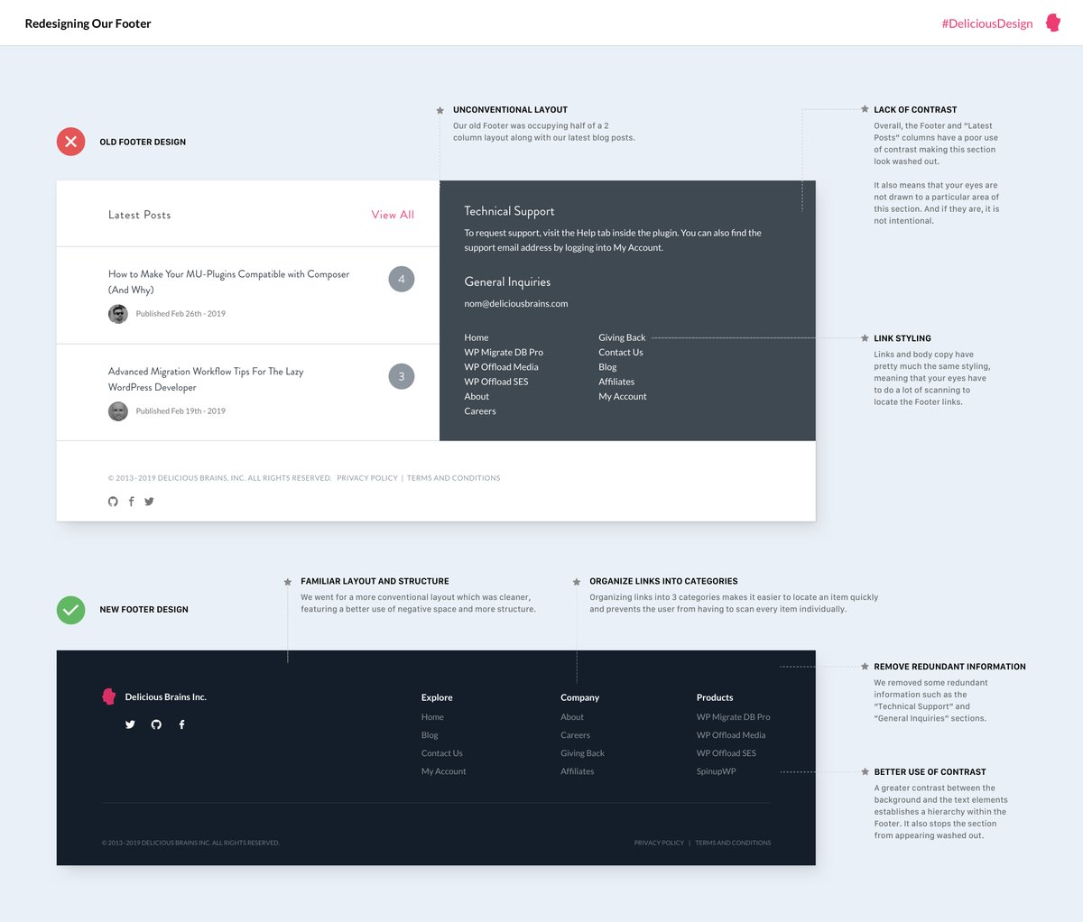
Task: Click Privacy Policy in old footer
Action: 367,478
